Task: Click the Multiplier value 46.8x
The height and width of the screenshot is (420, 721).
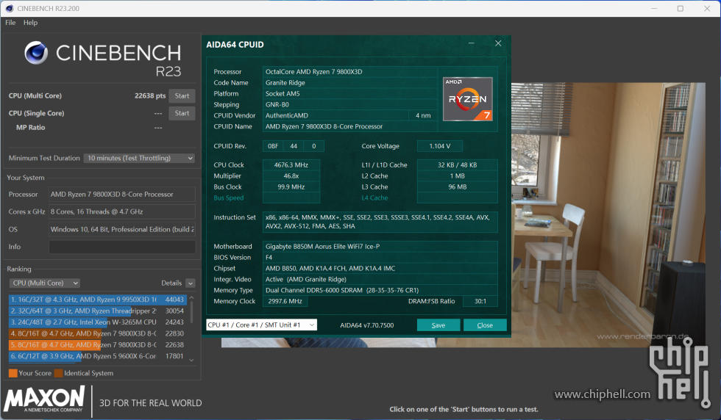Action: (x=291, y=175)
